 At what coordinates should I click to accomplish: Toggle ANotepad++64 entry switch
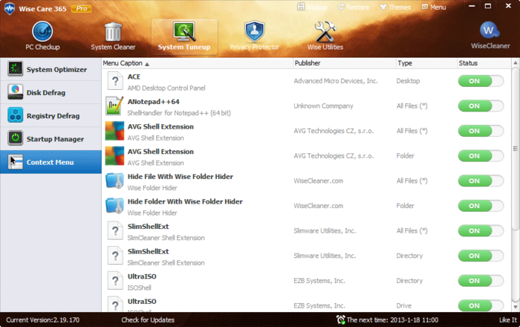(481, 106)
